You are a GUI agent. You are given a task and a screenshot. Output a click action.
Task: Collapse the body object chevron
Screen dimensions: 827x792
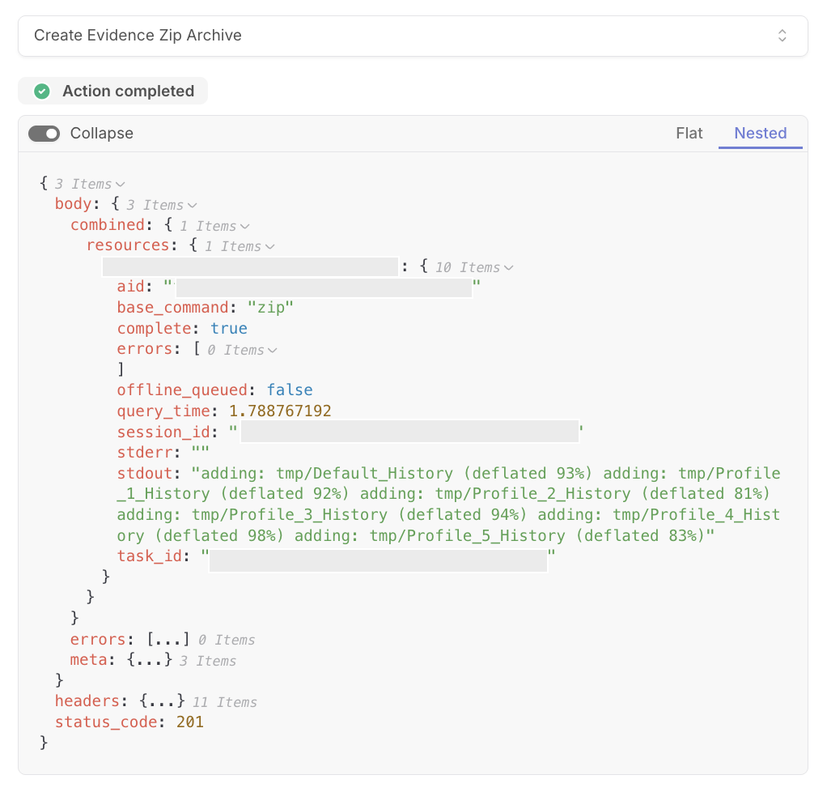[x=192, y=206]
